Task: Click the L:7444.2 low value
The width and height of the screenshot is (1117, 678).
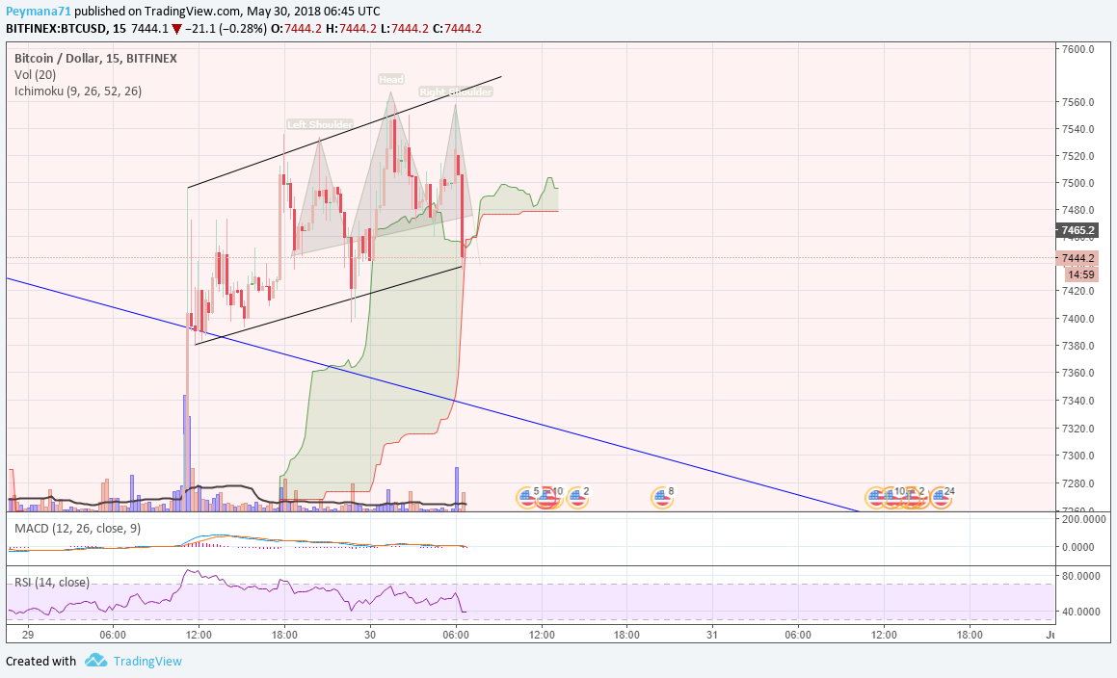Action: [404, 29]
